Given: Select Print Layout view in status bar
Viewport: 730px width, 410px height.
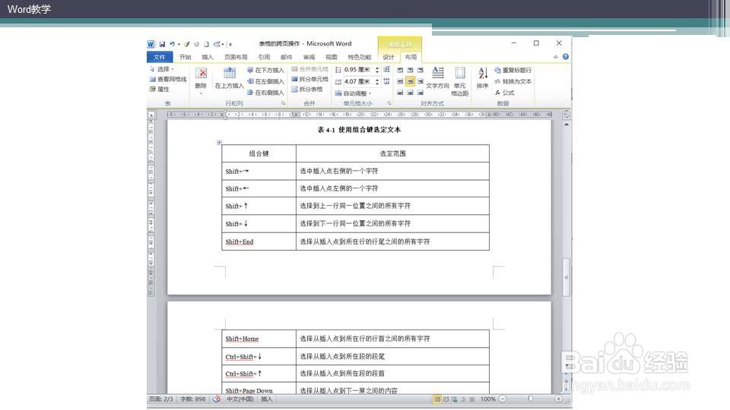Looking at the screenshot, I should point(437,399).
